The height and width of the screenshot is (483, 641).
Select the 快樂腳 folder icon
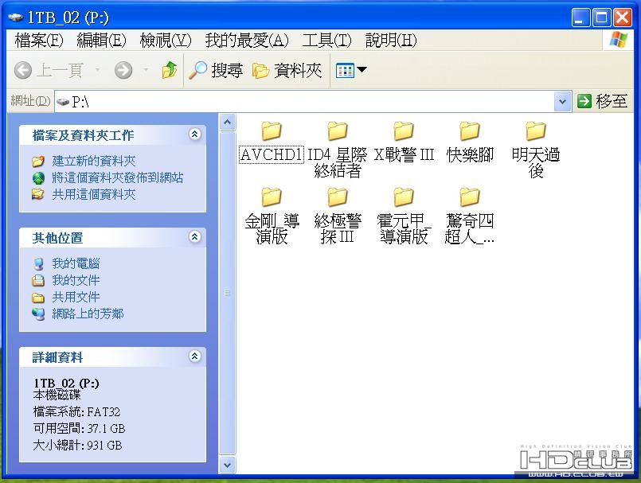click(469, 130)
